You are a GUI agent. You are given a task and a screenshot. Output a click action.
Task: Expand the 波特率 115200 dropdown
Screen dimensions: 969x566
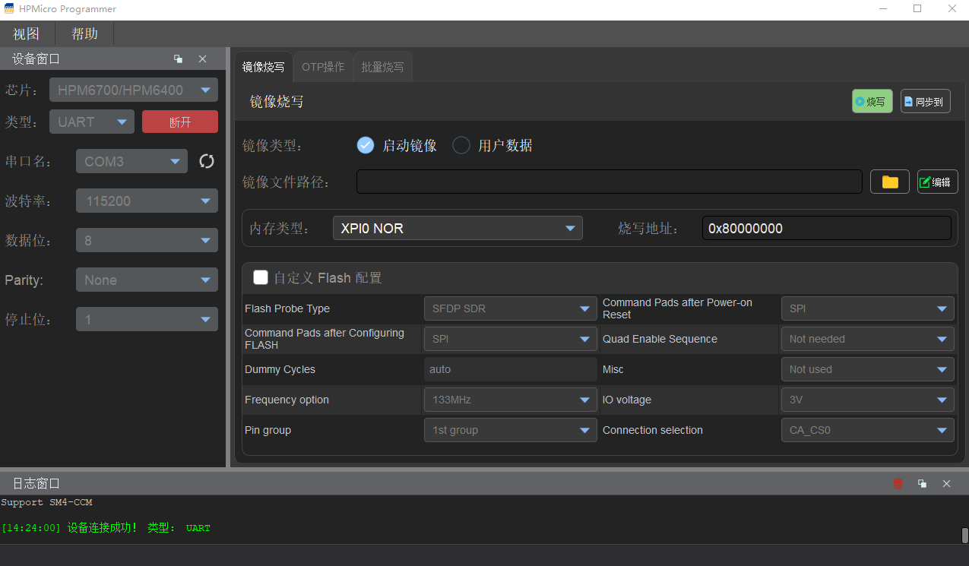point(147,201)
